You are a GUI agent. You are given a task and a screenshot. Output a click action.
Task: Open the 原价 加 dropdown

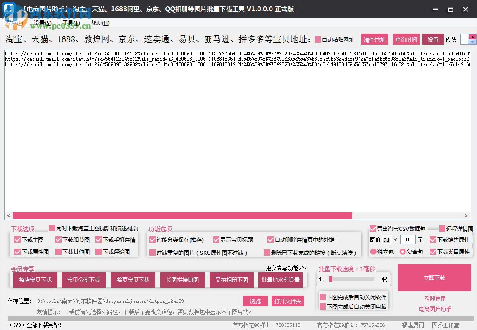pos(390,239)
